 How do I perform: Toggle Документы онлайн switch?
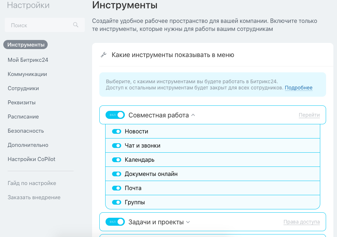pos(117,174)
